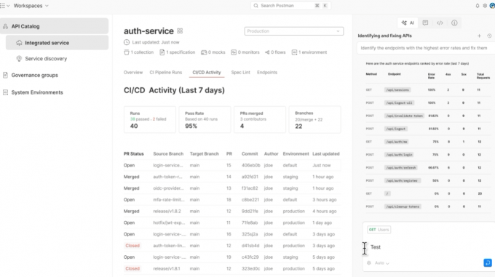
Task: Click the release/v1.8.1 branch cell
Action: (x=167, y=268)
